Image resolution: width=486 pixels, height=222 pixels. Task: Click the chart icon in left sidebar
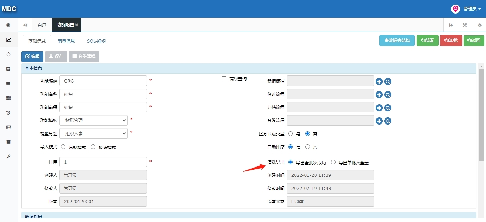9,40
